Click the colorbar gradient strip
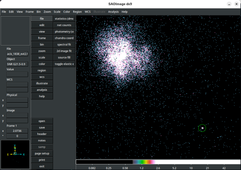Image resolution: width=241 pixels, height=170 pixels. pos(158,162)
